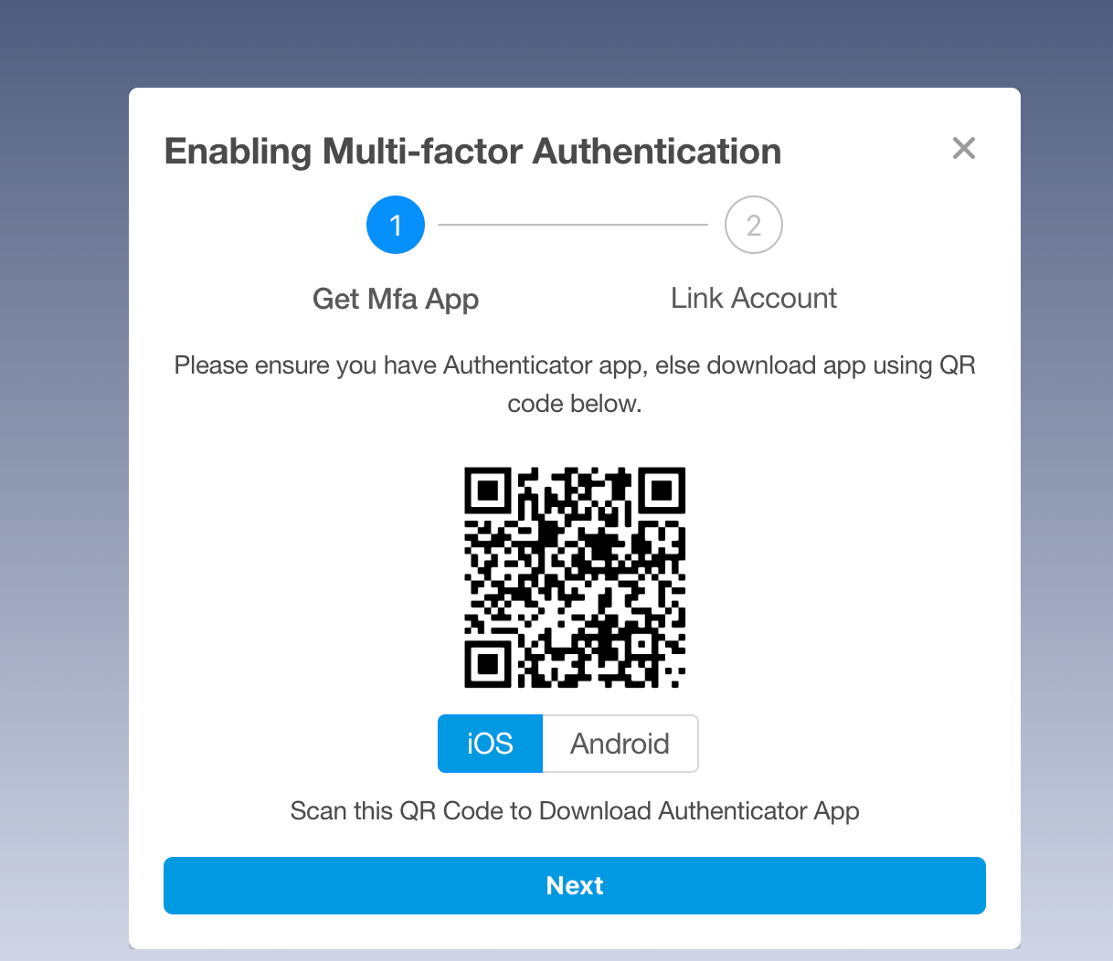The image size is (1113, 961).
Task: Continue with the Next button
Action: coord(575,885)
